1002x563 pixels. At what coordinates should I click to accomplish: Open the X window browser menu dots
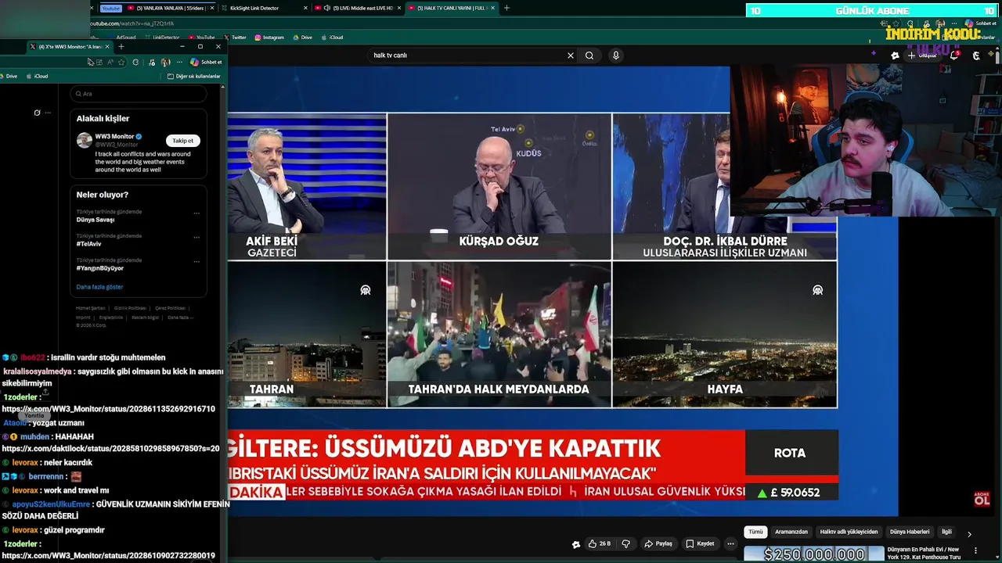coord(180,63)
